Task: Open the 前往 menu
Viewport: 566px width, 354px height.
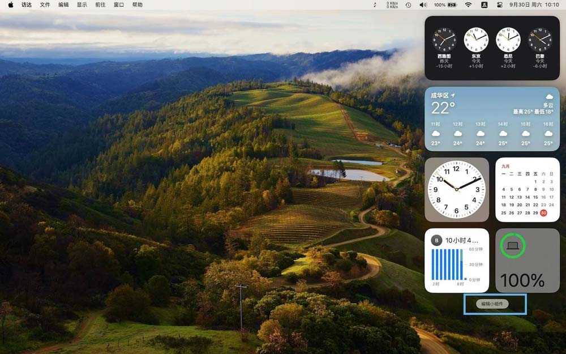Action: [x=101, y=5]
